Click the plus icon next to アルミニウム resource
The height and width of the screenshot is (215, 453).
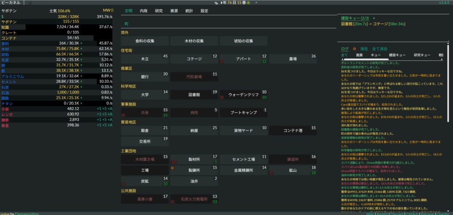(81, 76)
